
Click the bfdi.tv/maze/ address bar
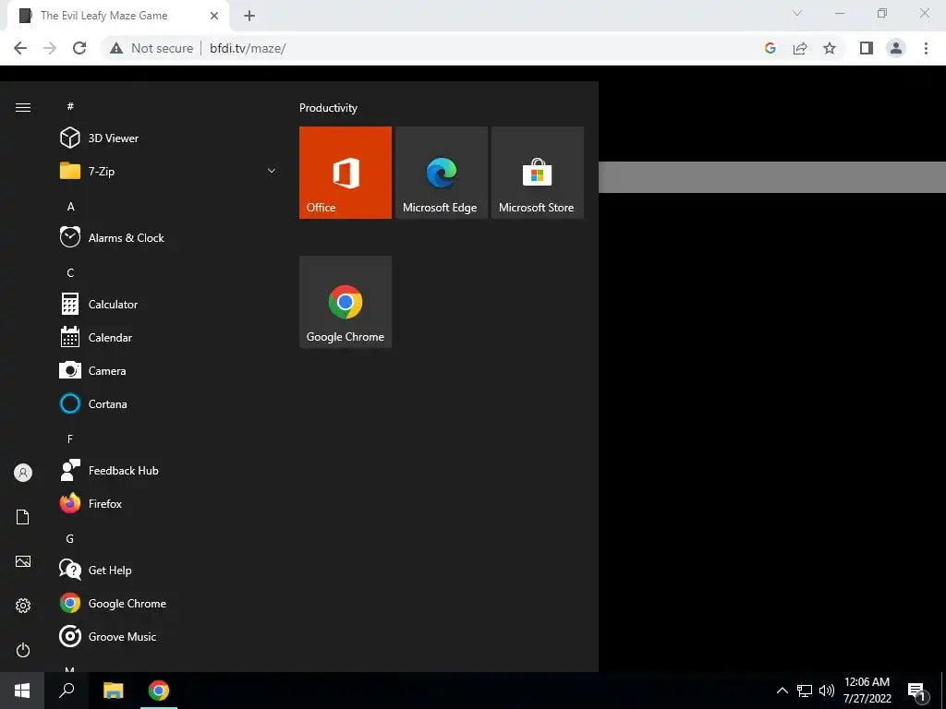point(248,48)
